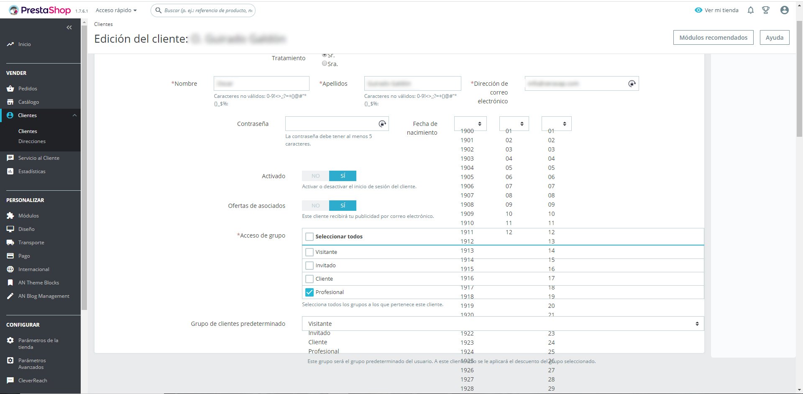The width and height of the screenshot is (803, 394).
Task: Set Ofertas de asociados to SÍ
Action: [343, 205]
